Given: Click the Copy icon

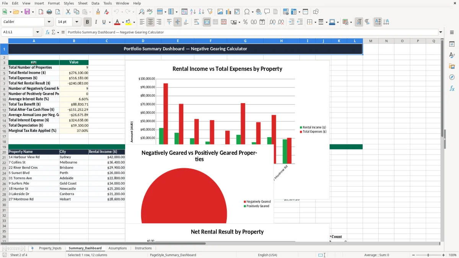Looking at the screenshot, I should pos(76,12).
